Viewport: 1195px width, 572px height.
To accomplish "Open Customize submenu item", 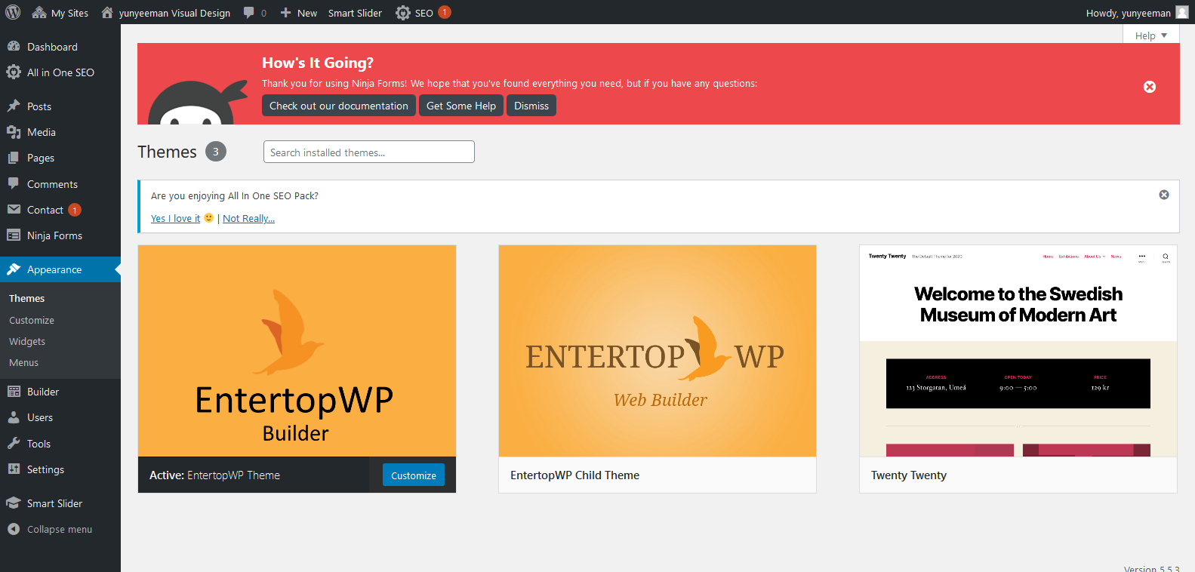I will tap(32, 320).
